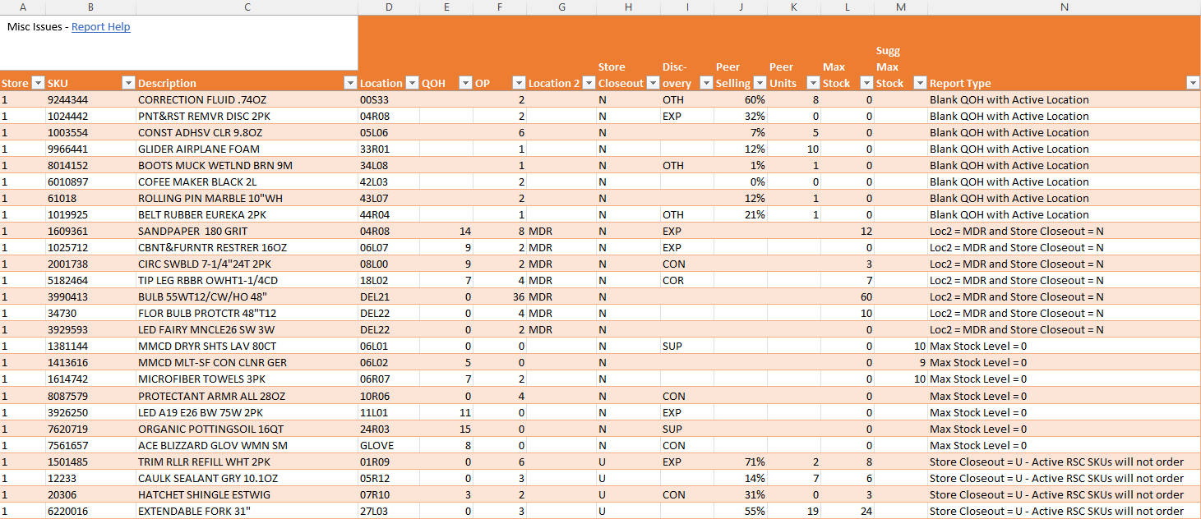Select PNT&RST REMVR DISC 2PK cell
1201x519 pixels.
(x=247, y=116)
